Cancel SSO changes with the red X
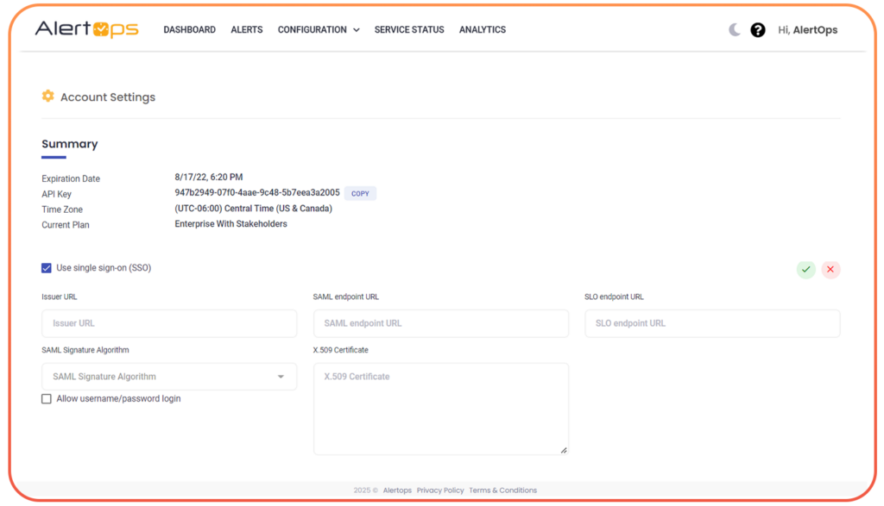Screen dimensions: 884x506 [830, 269]
